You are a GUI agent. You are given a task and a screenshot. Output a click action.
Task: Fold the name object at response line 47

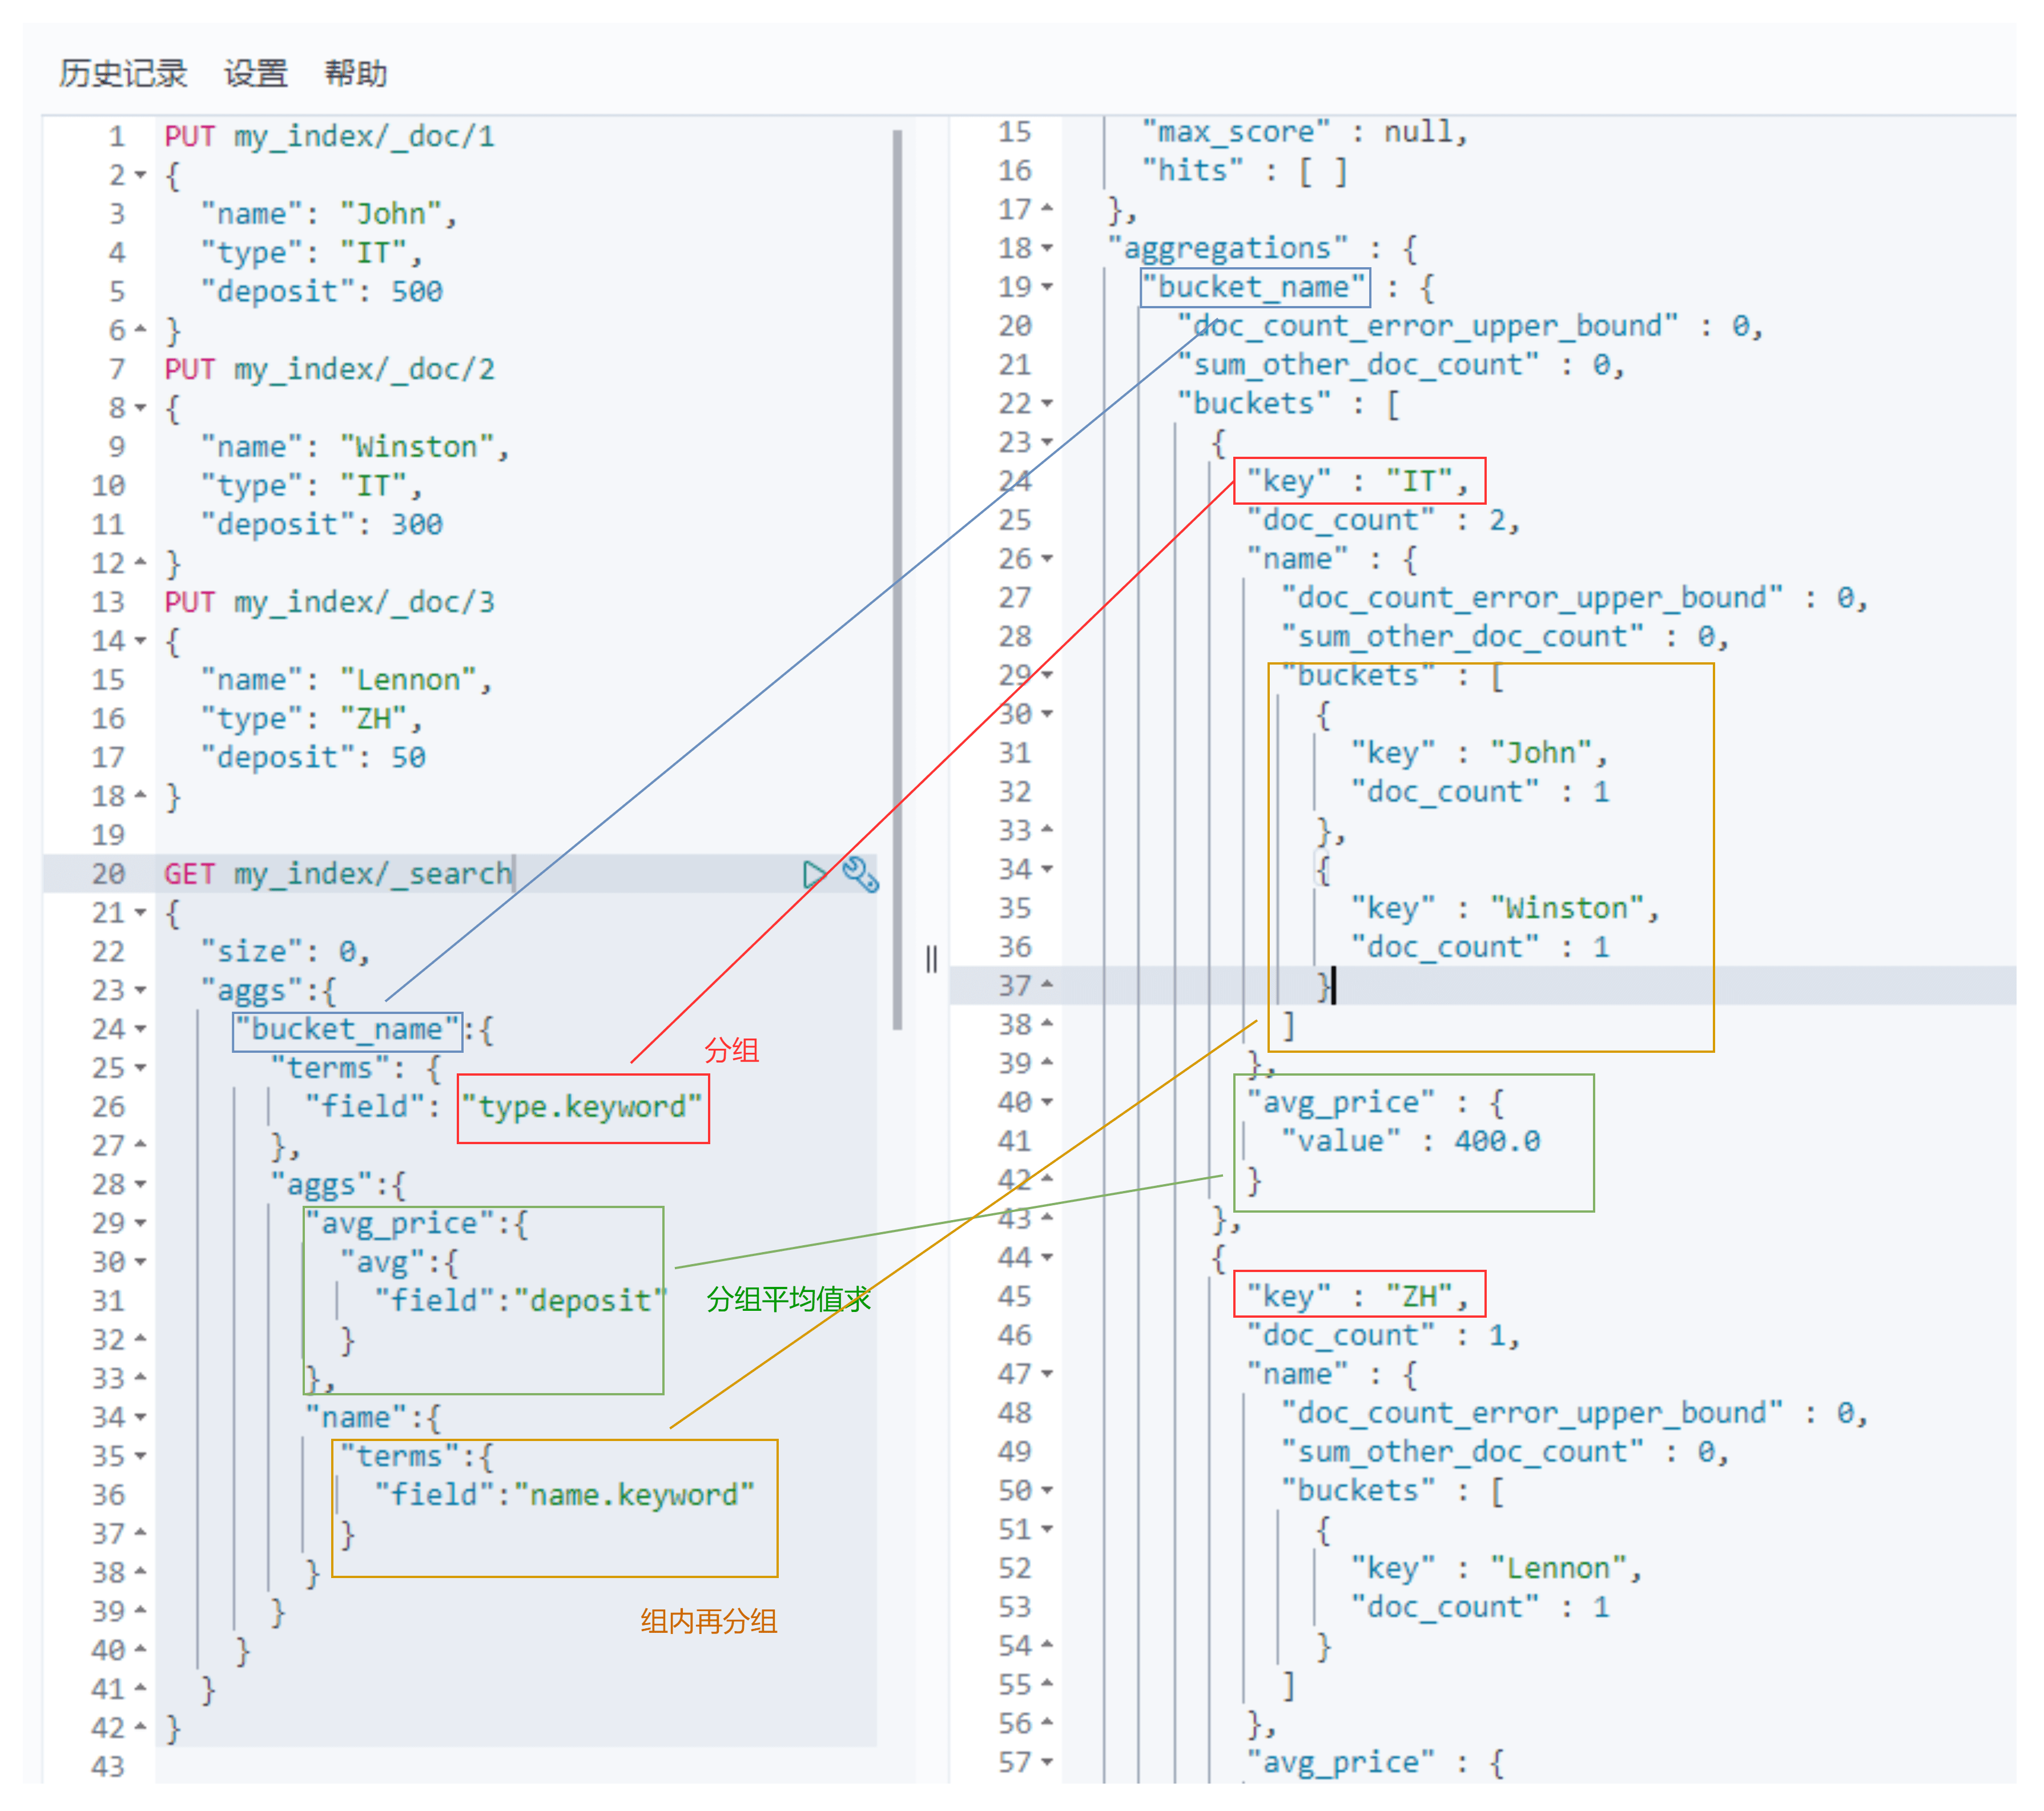point(1047,1374)
